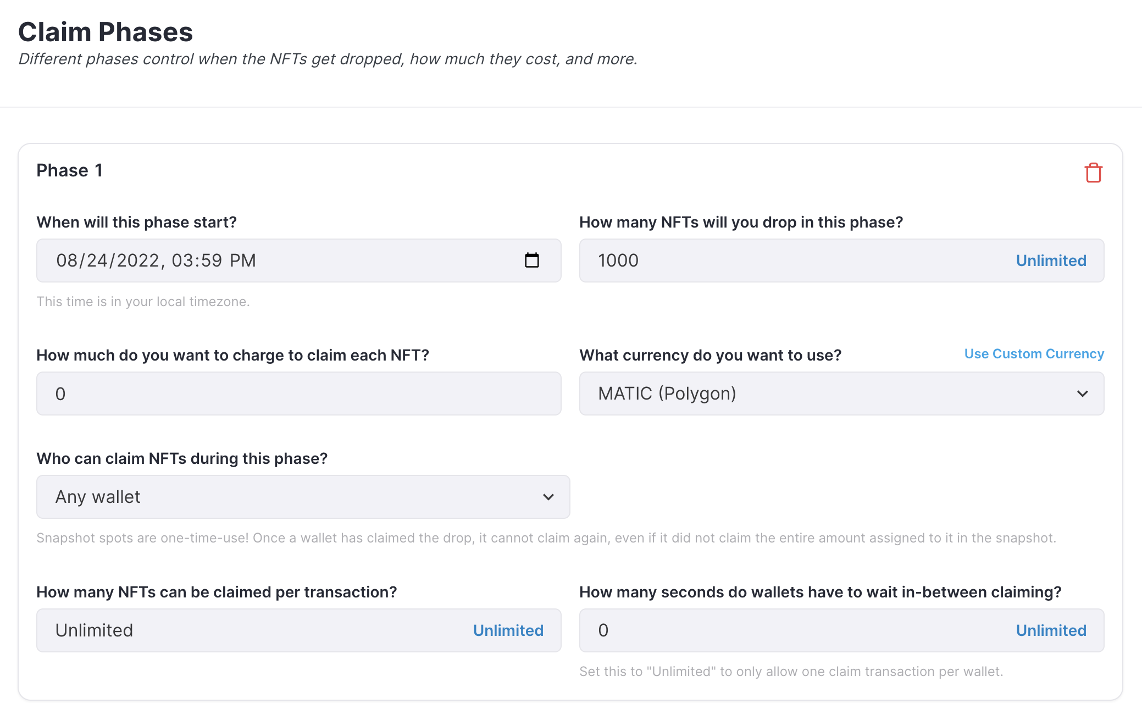Click the 1000 NFTs quantity input

tap(769, 261)
